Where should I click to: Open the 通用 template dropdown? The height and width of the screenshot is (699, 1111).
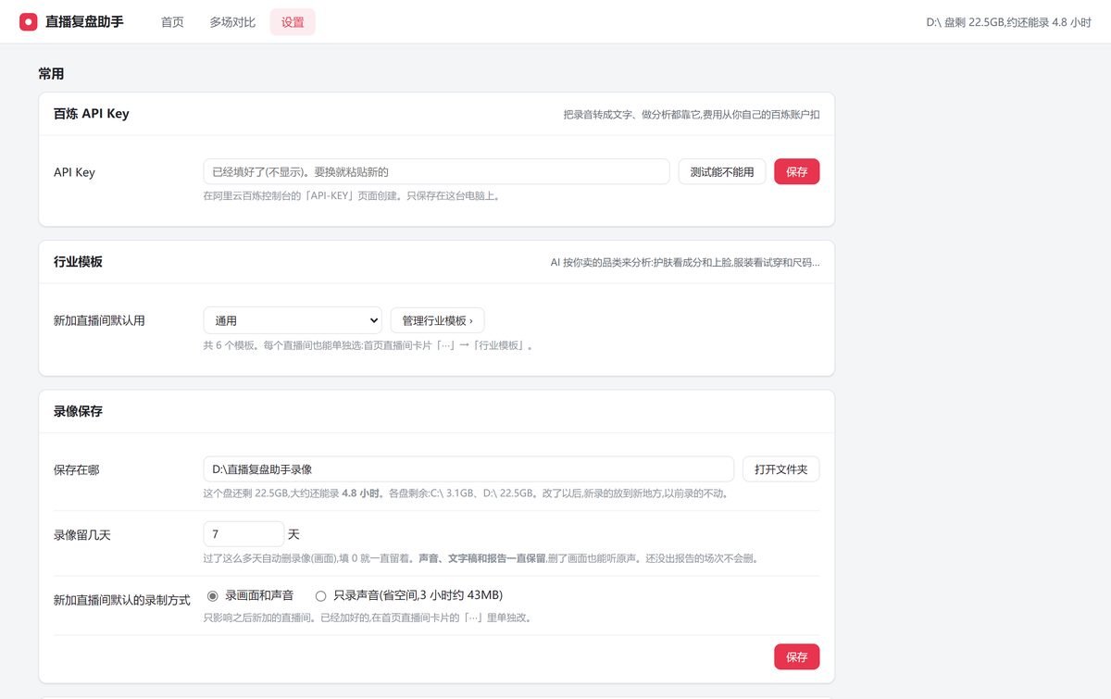(x=293, y=320)
